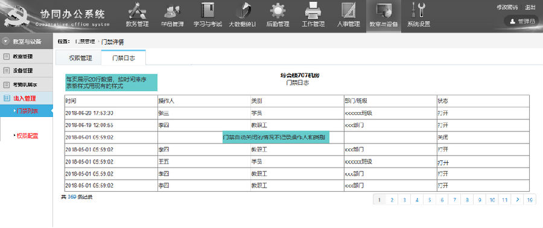Screen dimensions: 543x228
Task: Select 权限配置 in the sidebar
Action: [28, 136]
